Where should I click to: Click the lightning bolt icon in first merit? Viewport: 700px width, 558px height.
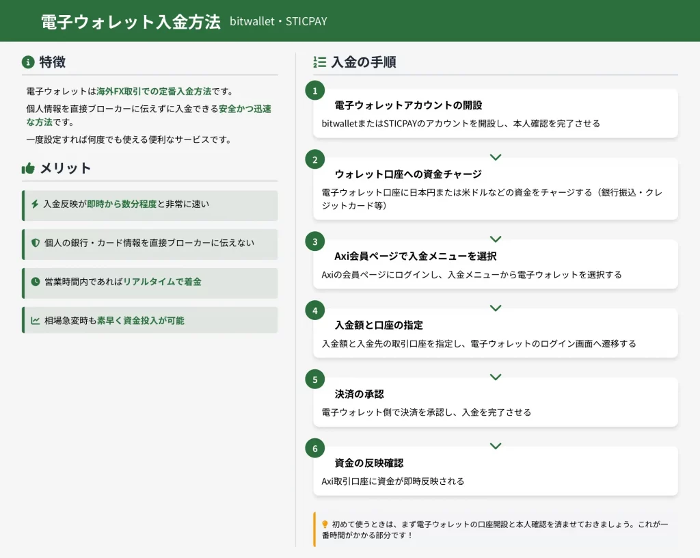(x=35, y=204)
